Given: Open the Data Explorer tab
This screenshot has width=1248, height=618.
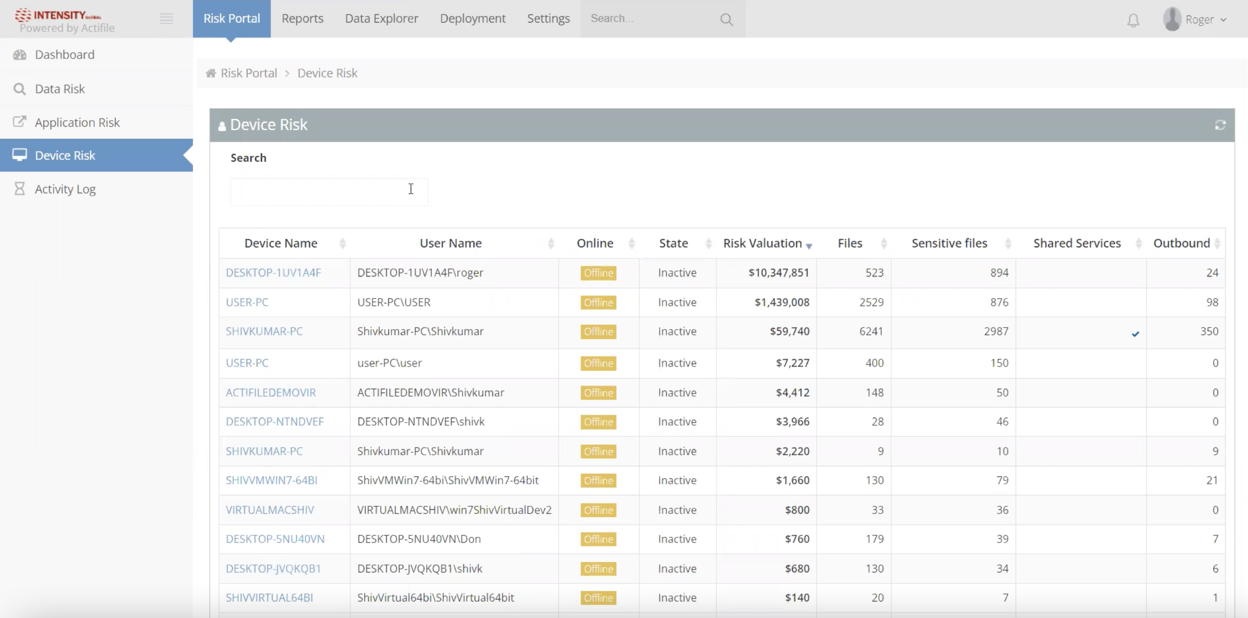Looking at the screenshot, I should (381, 19).
